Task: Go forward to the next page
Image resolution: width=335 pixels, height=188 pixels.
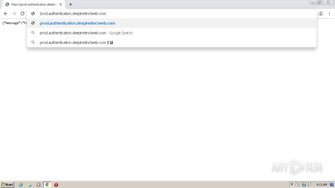Action: click(x=14, y=14)
